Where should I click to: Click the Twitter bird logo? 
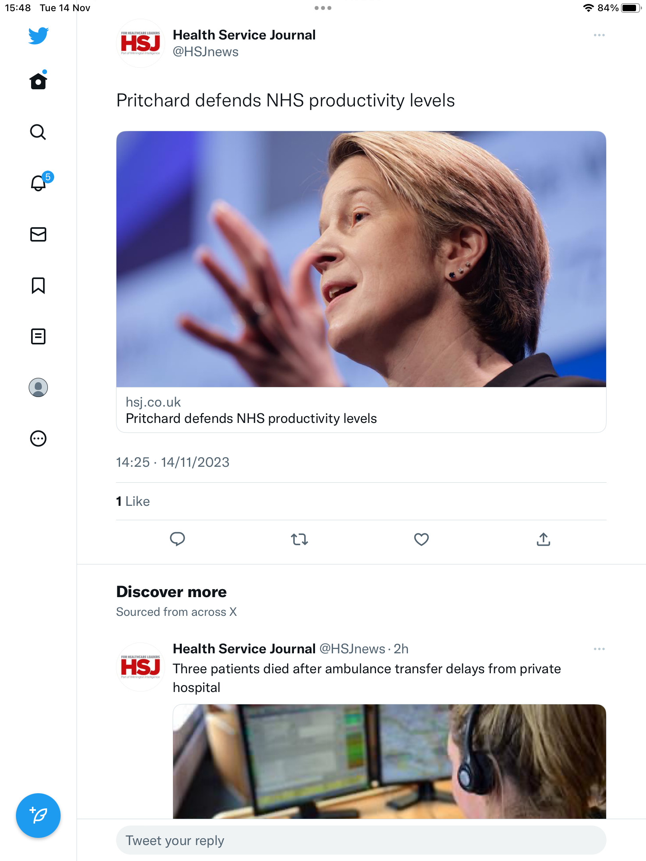(x=38, y=35)
